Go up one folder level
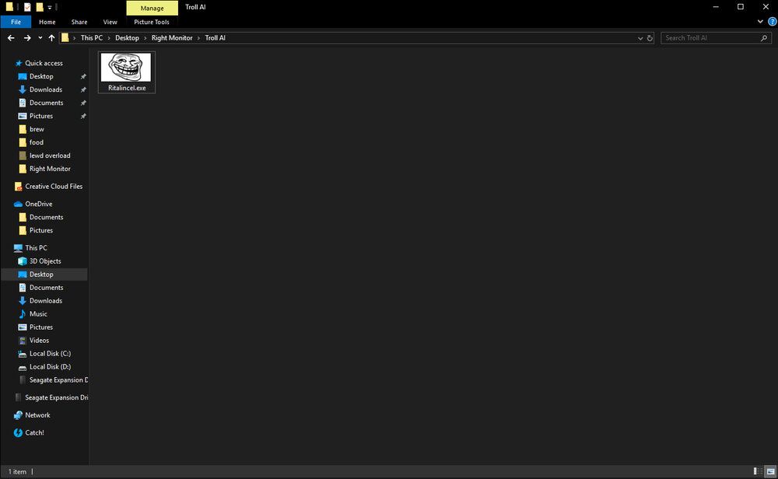The width and height of the screenshot is (778, 479). (51, 37)
